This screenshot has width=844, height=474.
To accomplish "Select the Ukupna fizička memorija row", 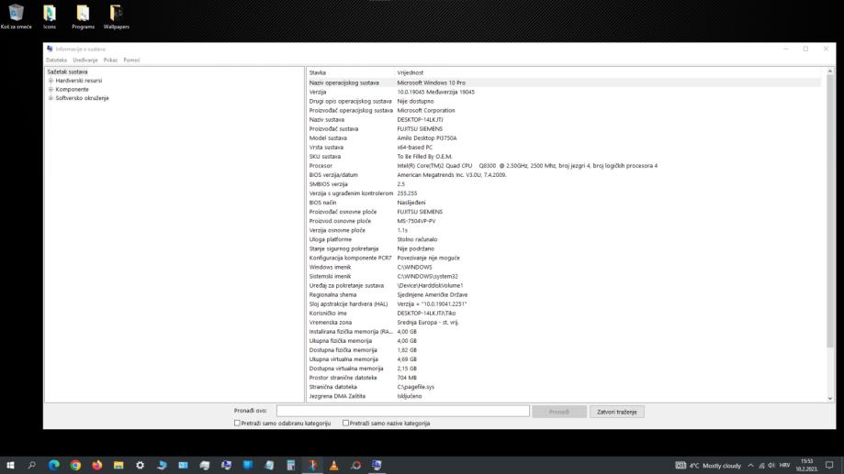I will (x=565, y=341).
